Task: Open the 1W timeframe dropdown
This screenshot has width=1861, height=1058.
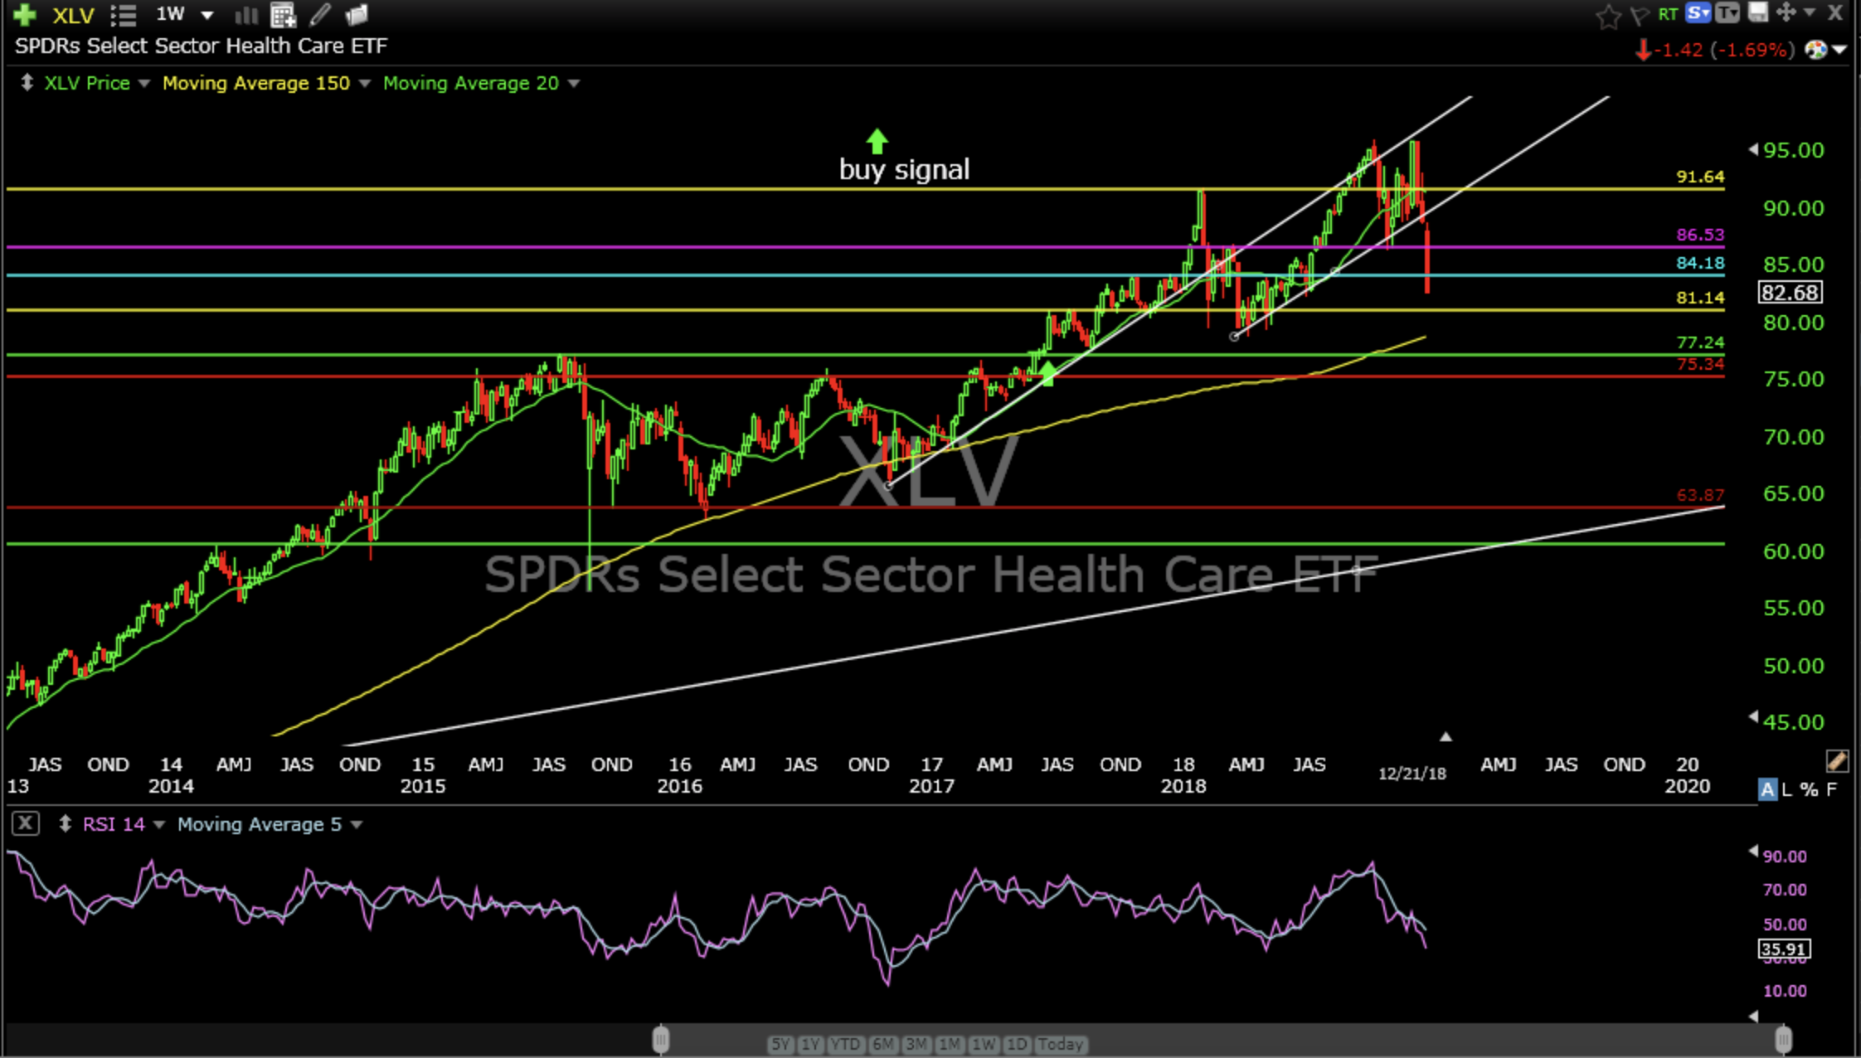Action: pyautogui.click(x=207, y=14)
